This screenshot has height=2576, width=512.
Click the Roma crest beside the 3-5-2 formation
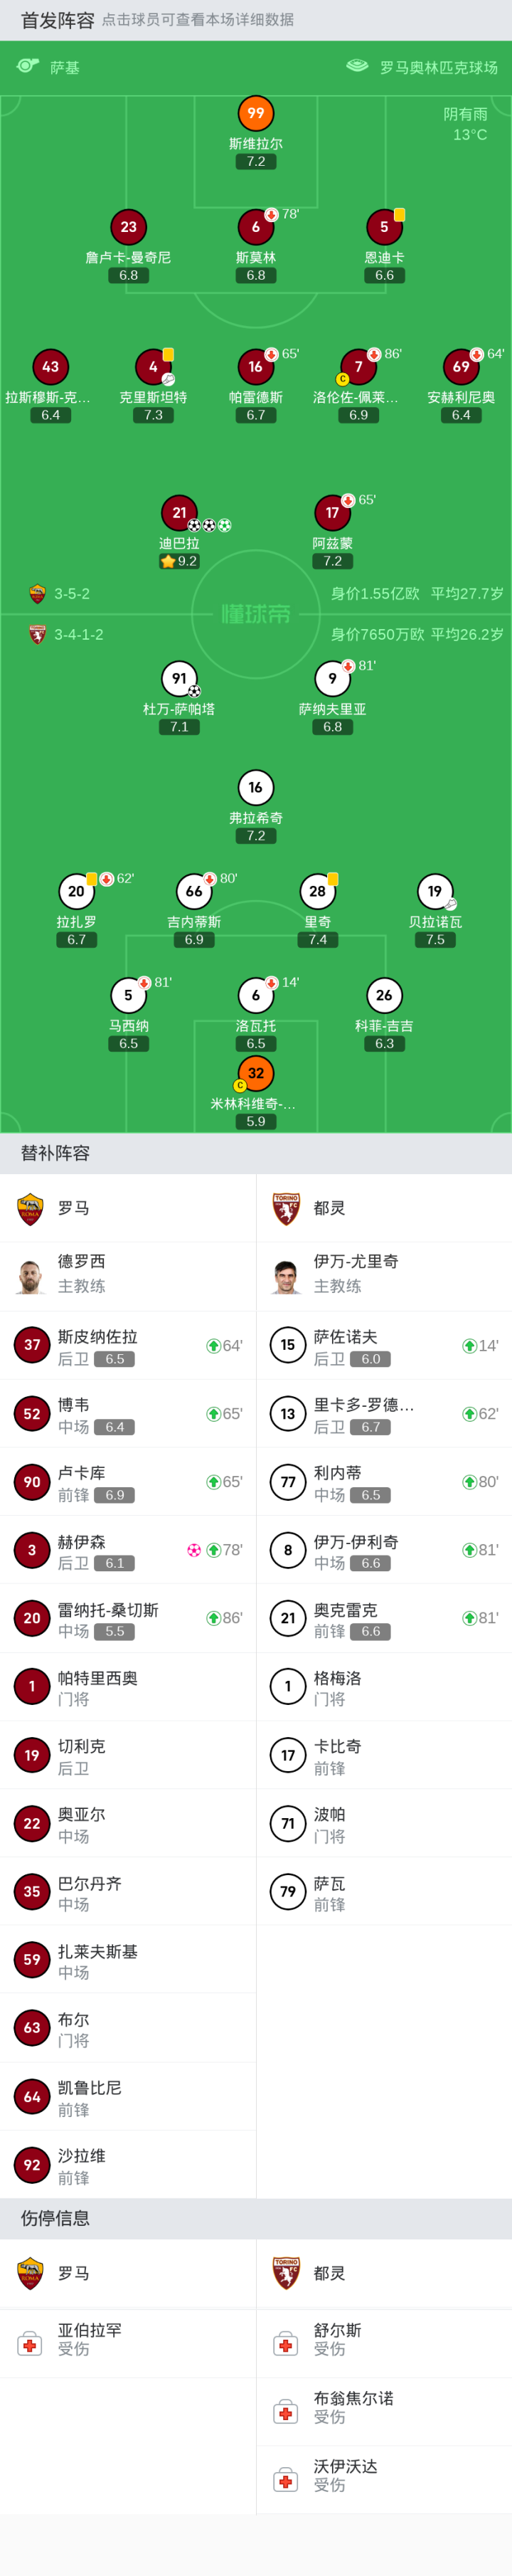click(38, 593)
